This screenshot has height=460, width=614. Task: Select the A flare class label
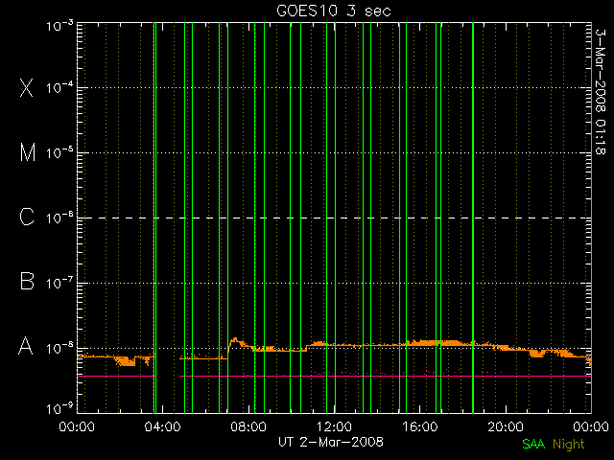26,346
